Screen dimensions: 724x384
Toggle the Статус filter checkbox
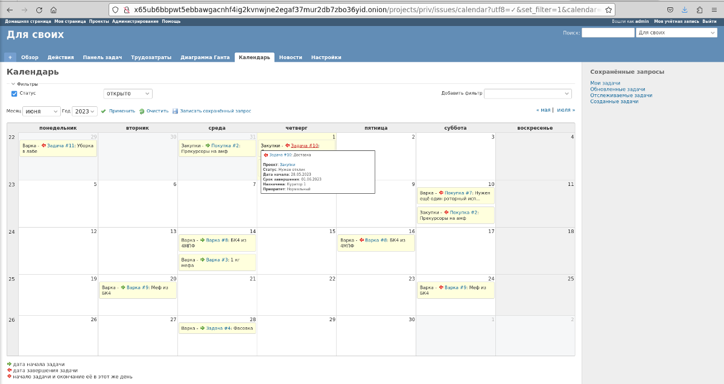pos(14,94)
